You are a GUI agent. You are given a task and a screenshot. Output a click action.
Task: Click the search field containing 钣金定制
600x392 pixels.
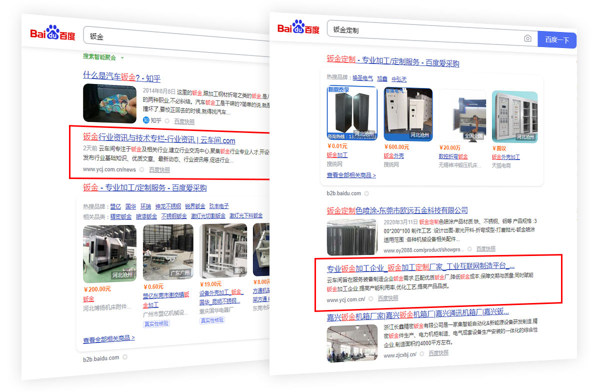tap(425, 30)
